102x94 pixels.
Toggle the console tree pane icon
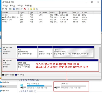(x=10, y=9)
